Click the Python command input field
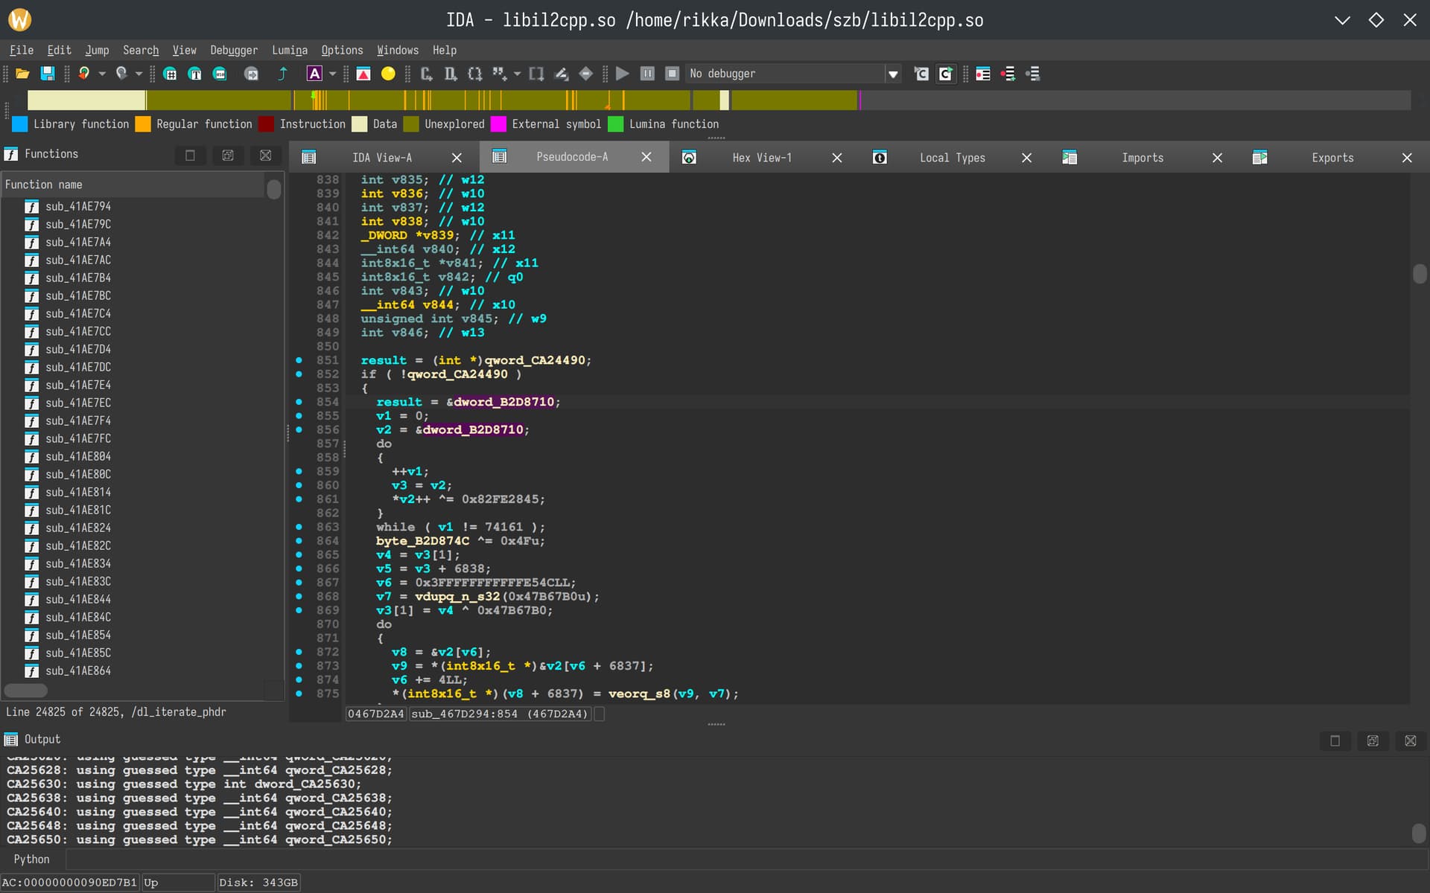The width and height of the screenshot is (1430, 893). (x=745, y=860)
